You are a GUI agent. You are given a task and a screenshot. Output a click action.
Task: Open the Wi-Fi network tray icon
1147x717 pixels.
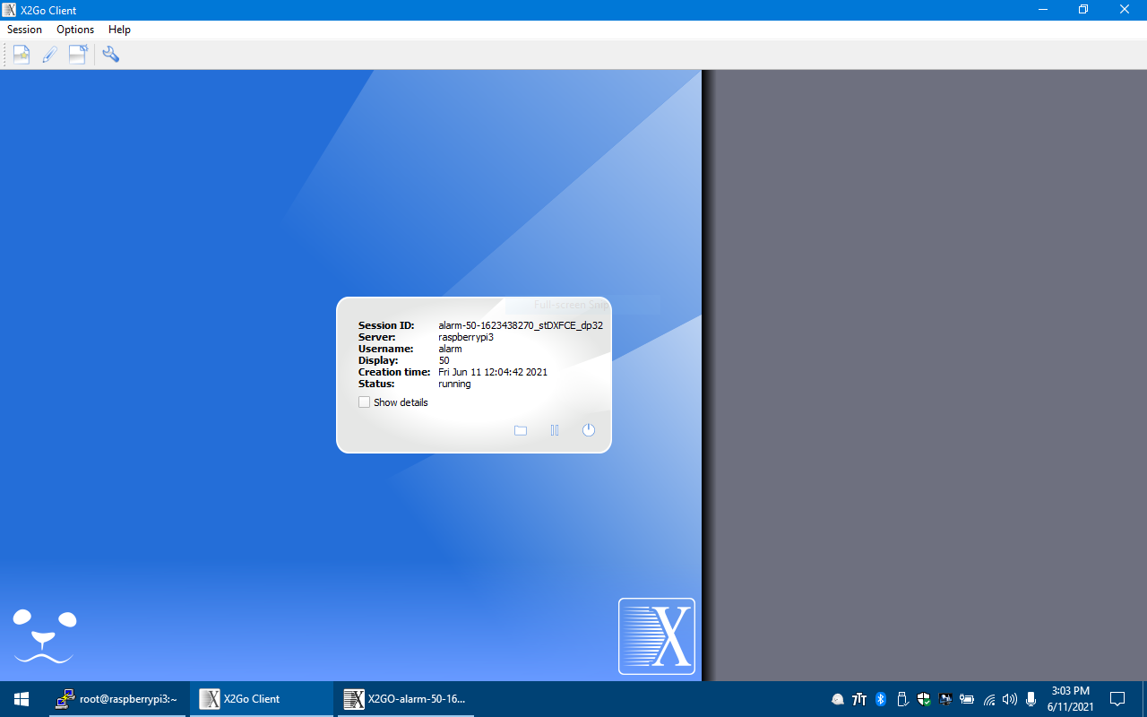[x=989, y=699]
